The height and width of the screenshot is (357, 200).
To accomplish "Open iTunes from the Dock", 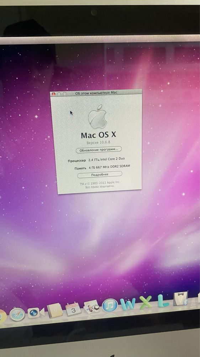I will point(110,305).
